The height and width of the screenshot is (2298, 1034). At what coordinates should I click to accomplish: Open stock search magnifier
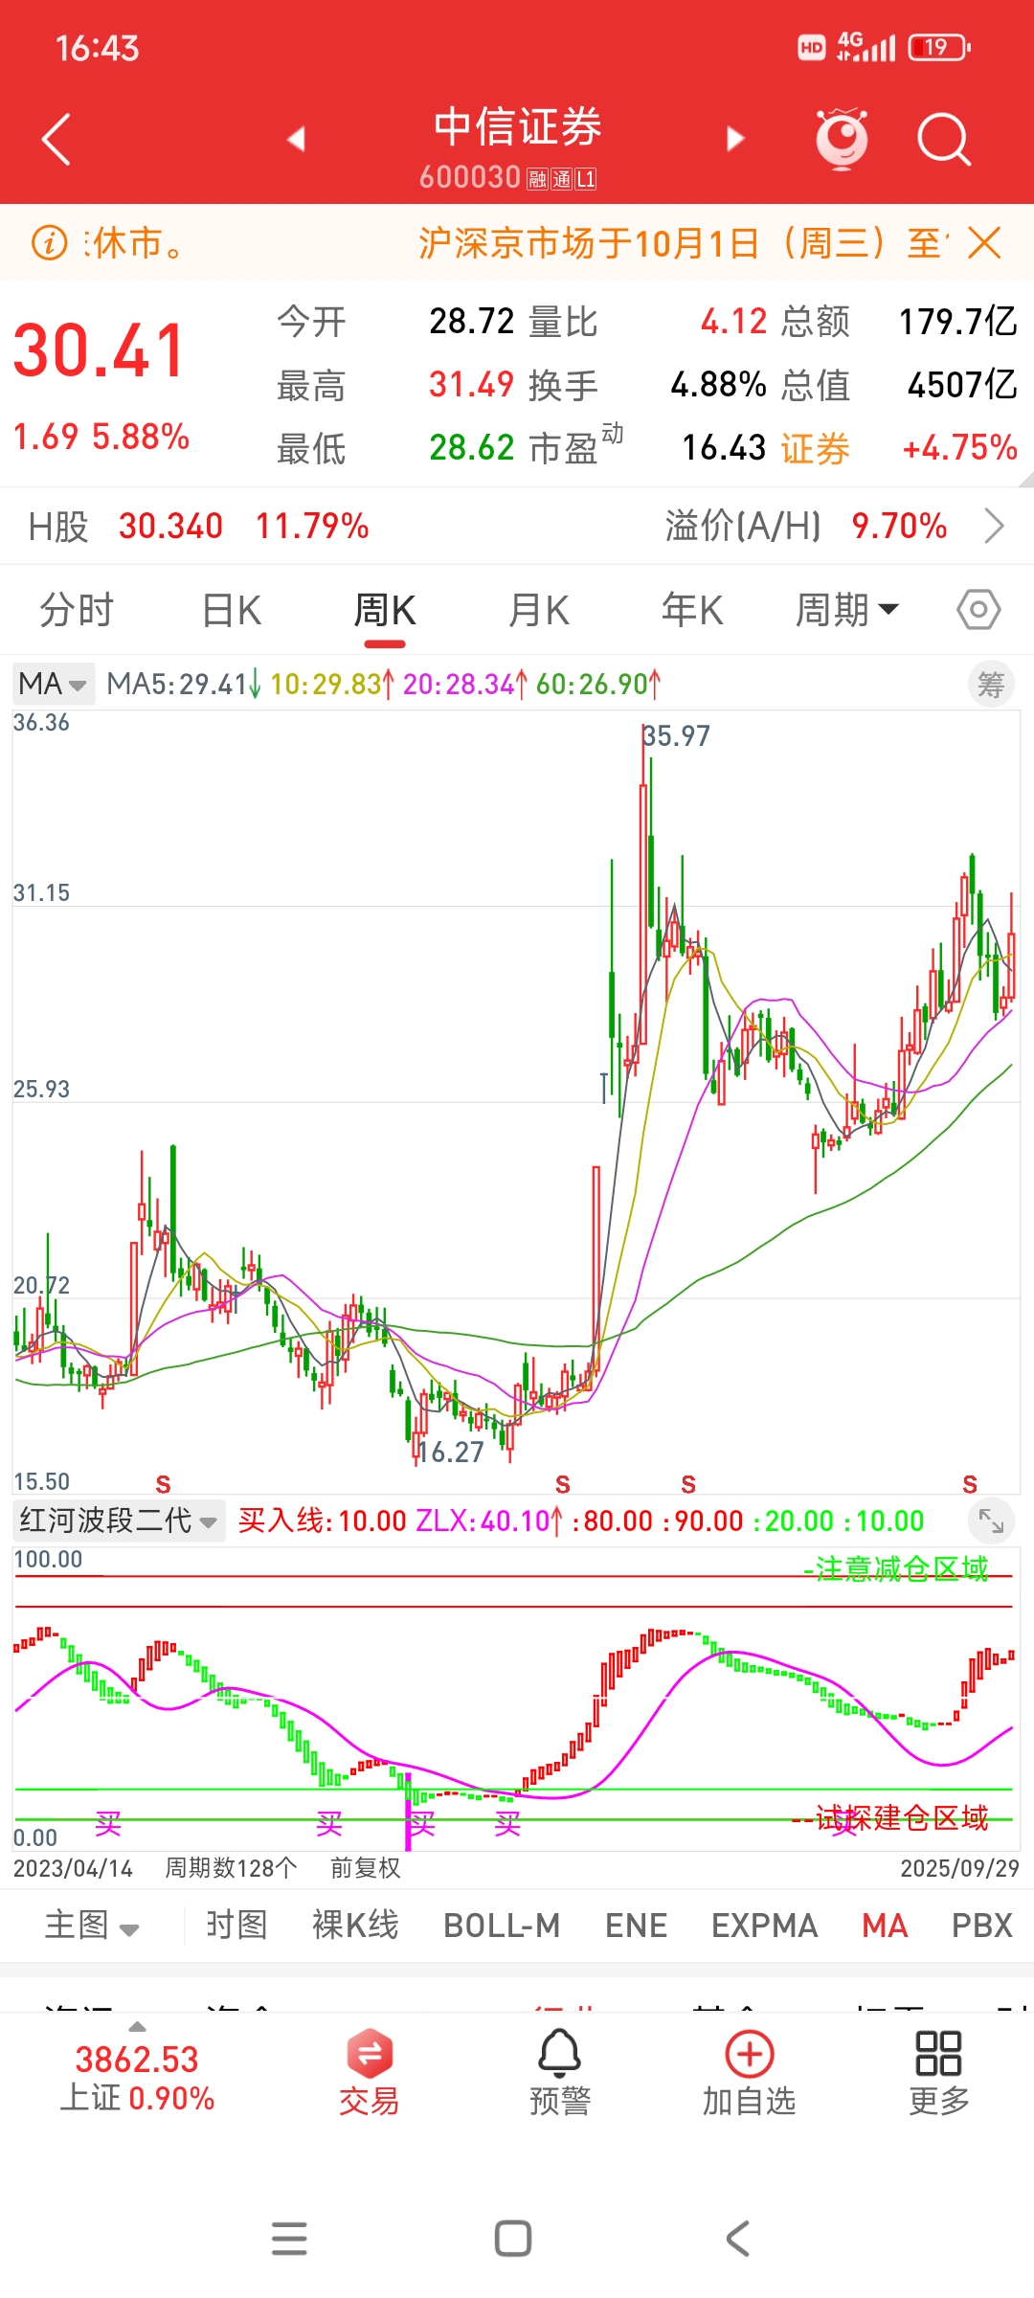point(944,140)
